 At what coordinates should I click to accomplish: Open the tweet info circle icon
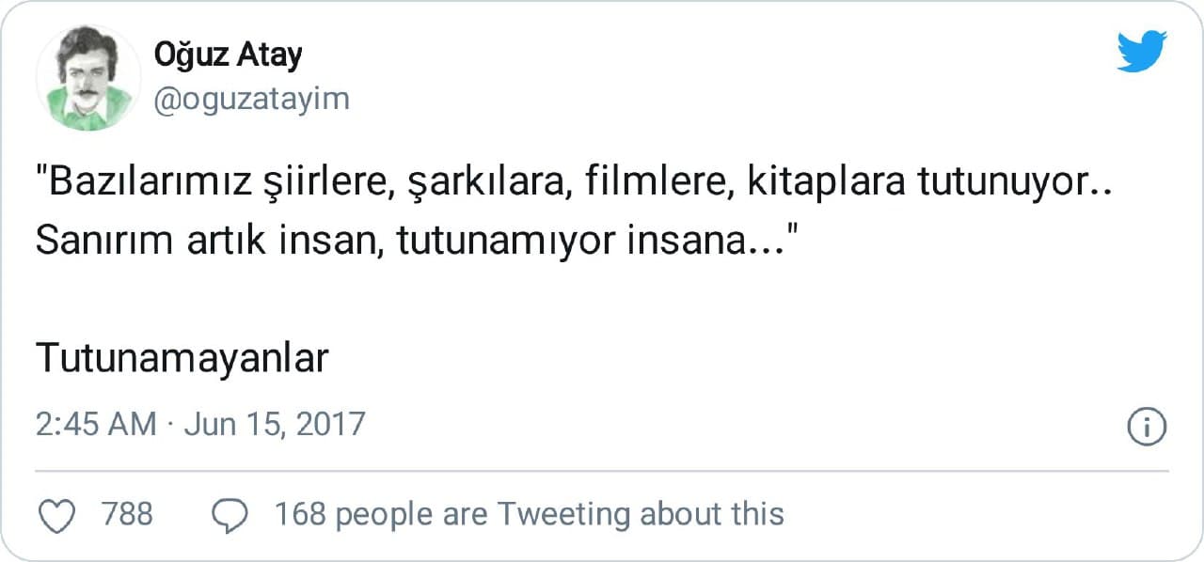click(1147, 427)
